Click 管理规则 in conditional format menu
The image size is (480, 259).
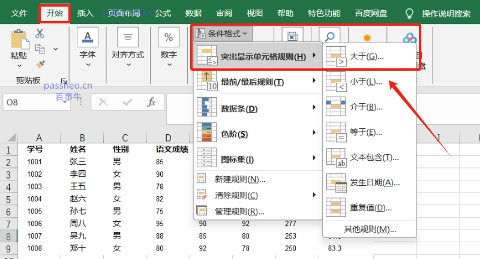239,211
